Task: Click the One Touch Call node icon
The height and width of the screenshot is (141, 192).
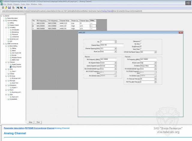Action: 11,53
